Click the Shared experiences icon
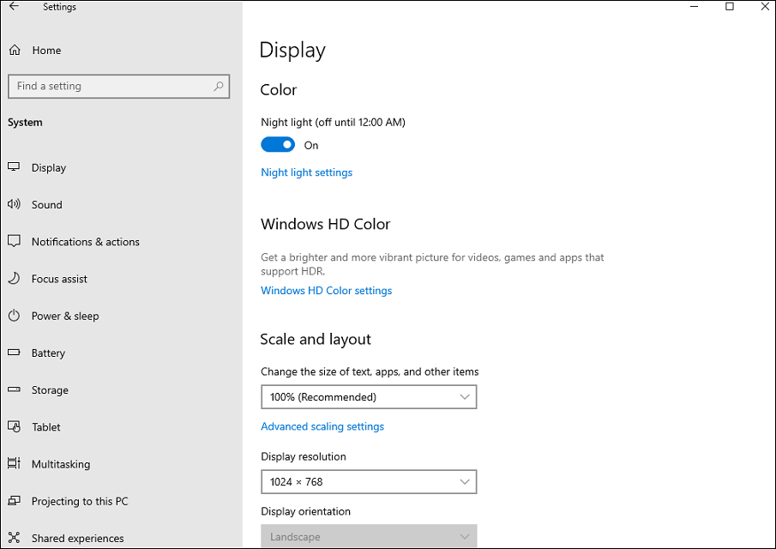The image size is (776, 549). point(14,538)
